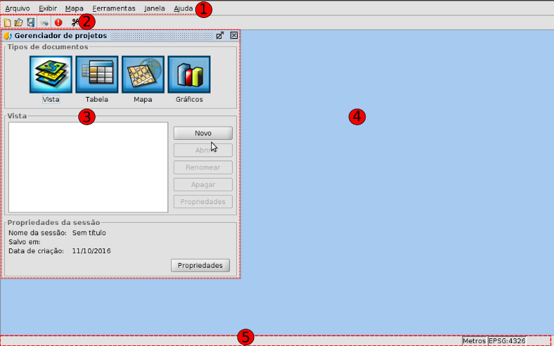The width and height of the screenshot is (554, 346).
Task: Maximize the Gerenciador de projetos panel
Action: coord(220,35)
